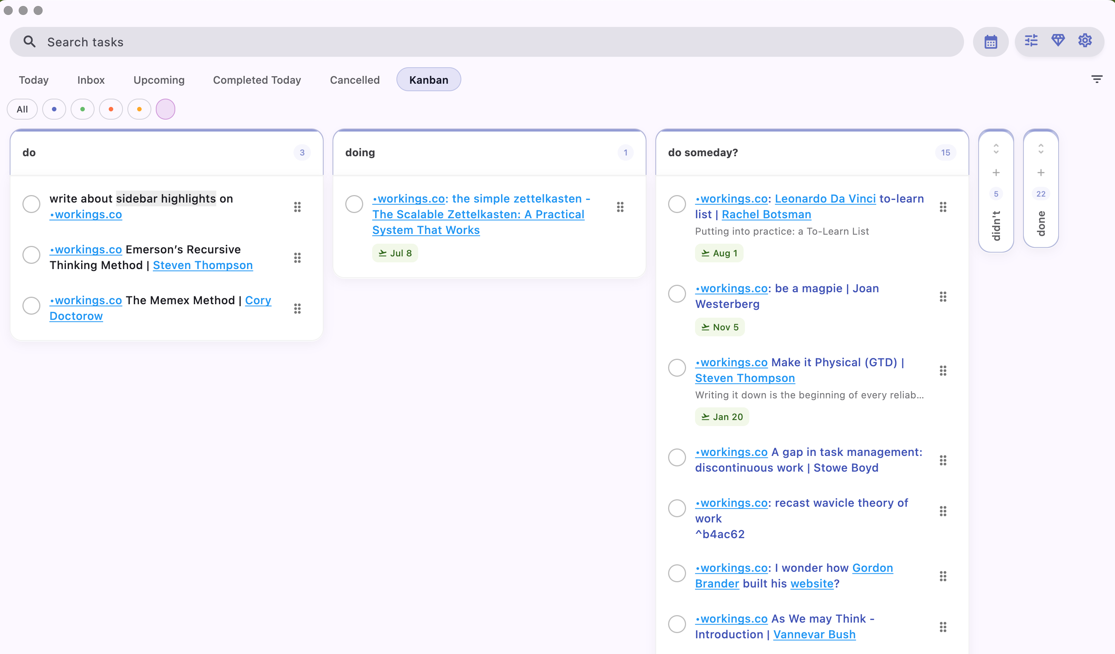This screenshot has width=1115, height=654.
Task: Switch to the Upcoming tab
Action: point(159,80)
